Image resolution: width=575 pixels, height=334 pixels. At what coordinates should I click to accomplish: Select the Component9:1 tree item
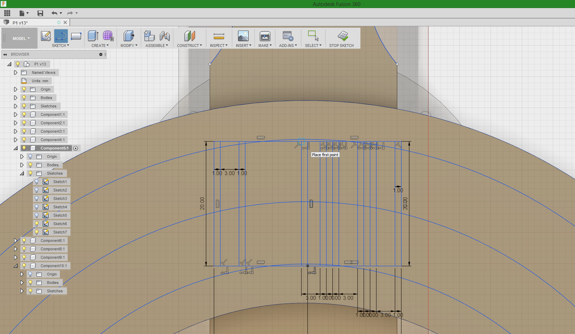(53, 257)
